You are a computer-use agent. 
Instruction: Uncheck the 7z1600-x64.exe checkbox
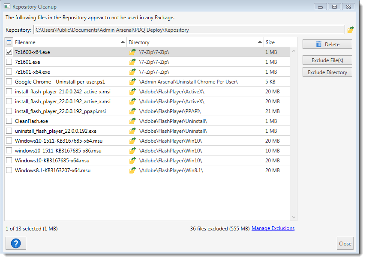click(9, 52)
